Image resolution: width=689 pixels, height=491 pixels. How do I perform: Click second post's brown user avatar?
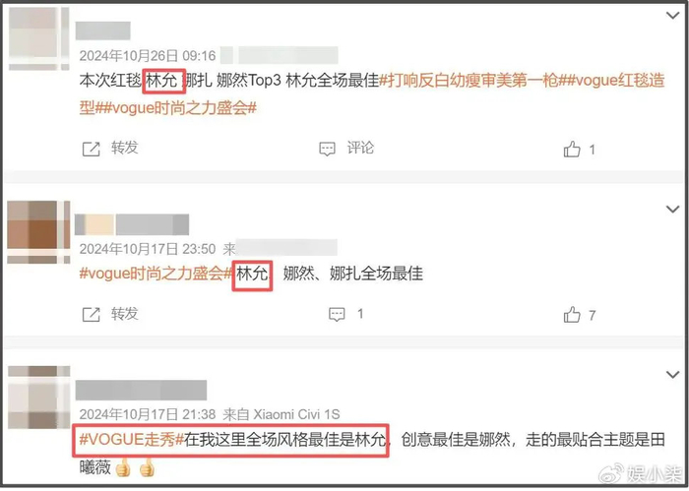point(38,232)
